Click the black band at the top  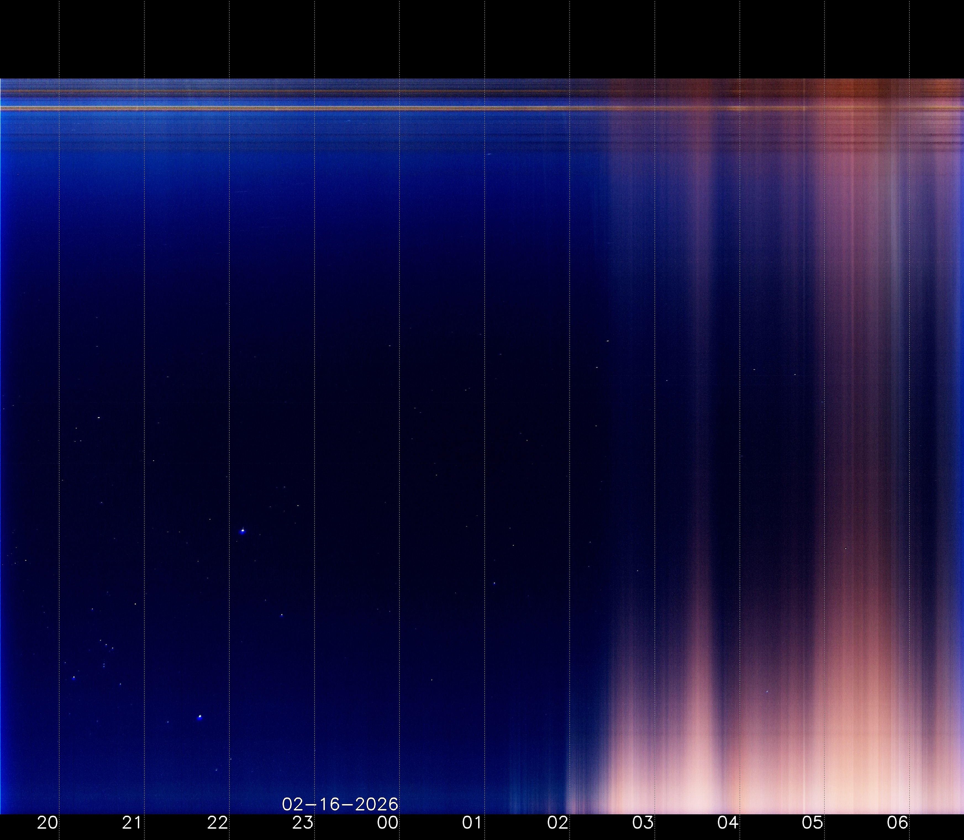[482, 38]
